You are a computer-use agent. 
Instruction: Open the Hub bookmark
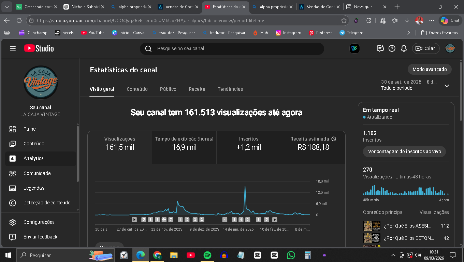(x=260, y=33)
